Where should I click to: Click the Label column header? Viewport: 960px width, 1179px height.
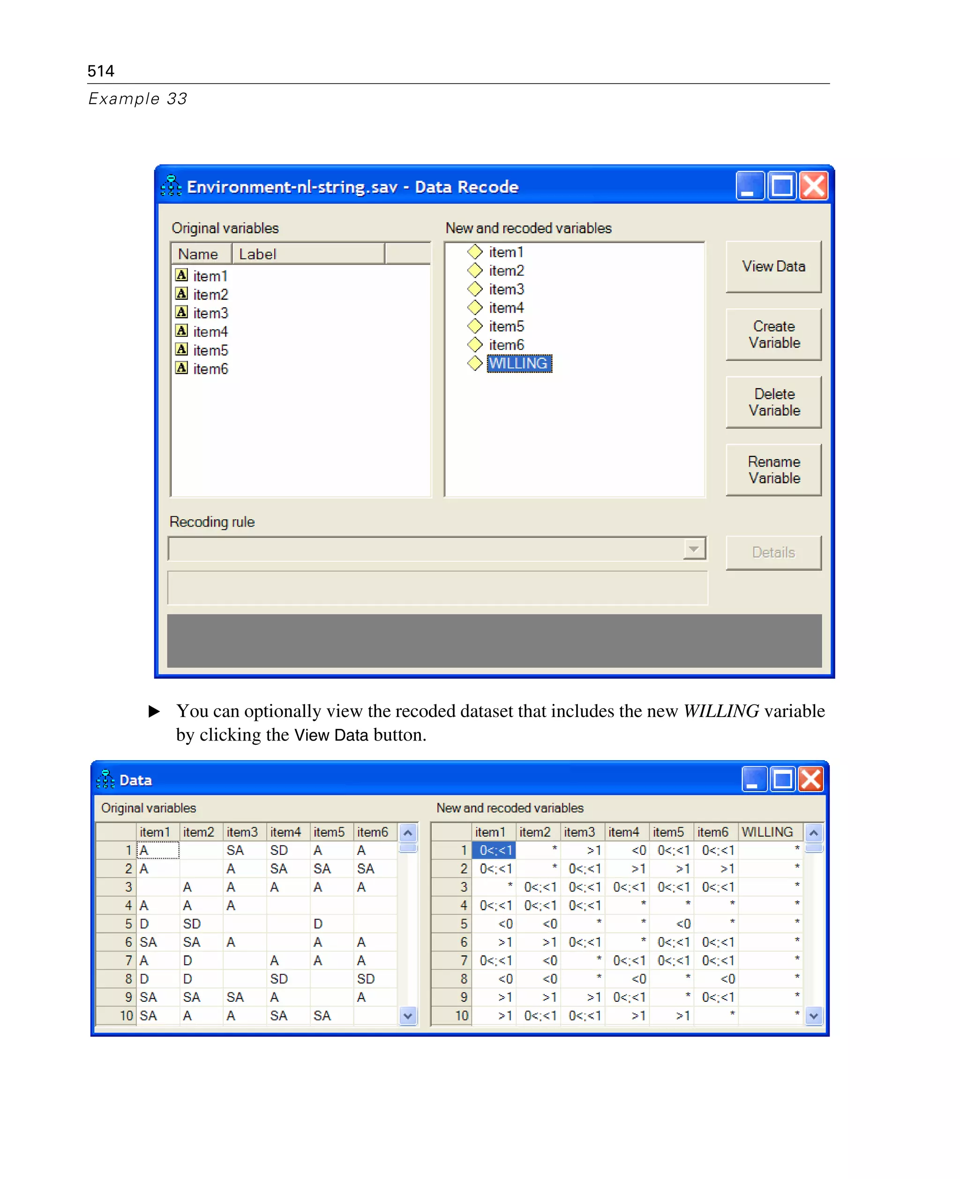point(308,254)
